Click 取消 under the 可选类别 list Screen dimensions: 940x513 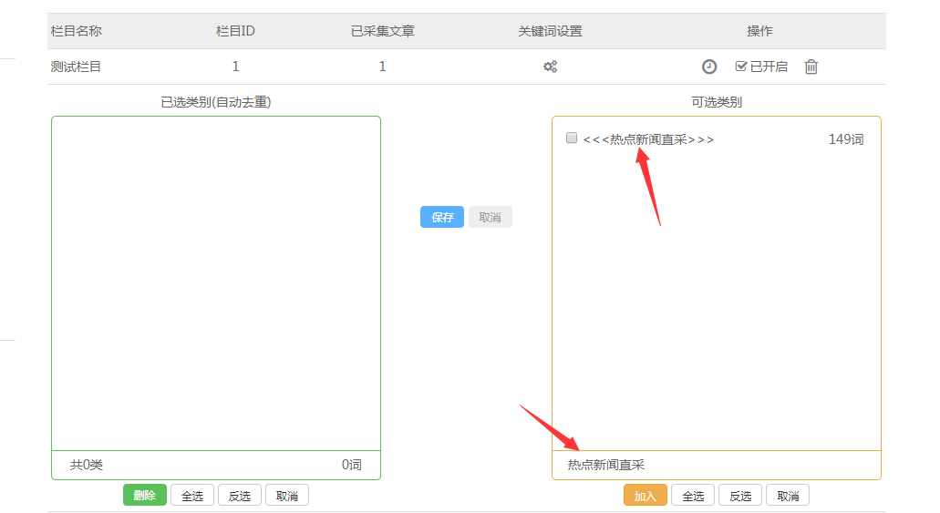pyautogui.click(x=788, y=496)
